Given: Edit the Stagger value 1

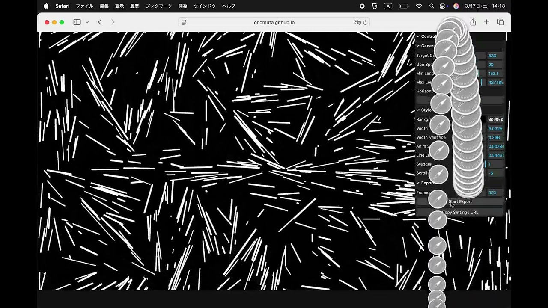Looking at the screenshot, I should [x=495, y=164].
